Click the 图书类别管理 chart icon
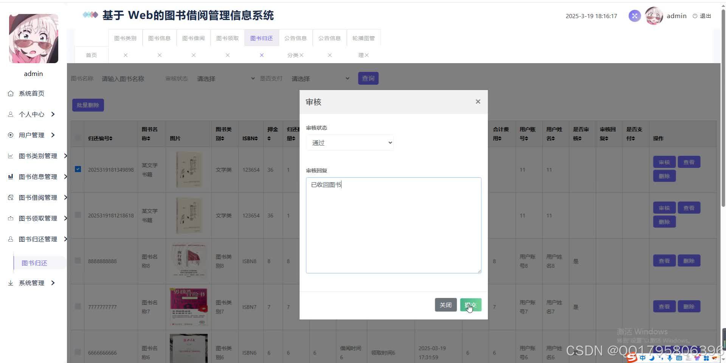The image size is (726, 363). pyautogui.click(x=10, y=156)
